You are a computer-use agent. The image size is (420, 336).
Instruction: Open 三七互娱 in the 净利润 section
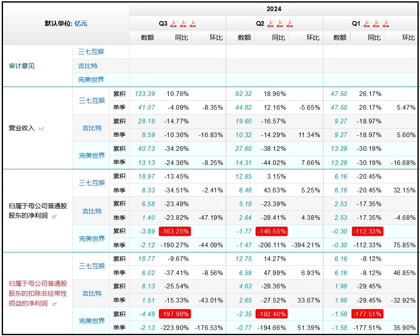tap(92, 183)
